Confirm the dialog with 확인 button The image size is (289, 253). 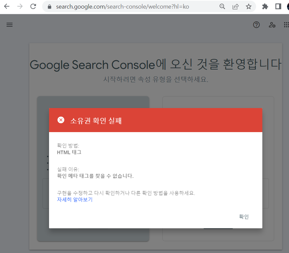244,217
